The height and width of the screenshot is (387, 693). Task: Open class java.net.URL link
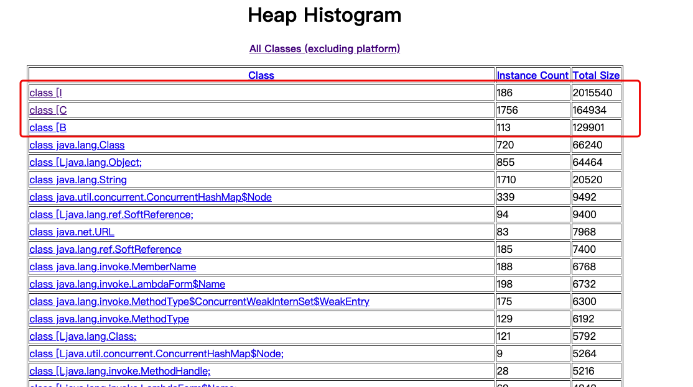(x=72, y=232)
